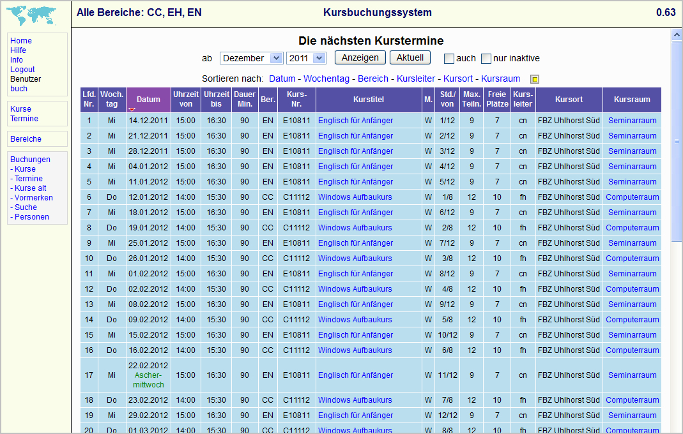Open Seminarraum link for 15.02.2012
Viewport: 683px width, 434px height.
(632, 334)
